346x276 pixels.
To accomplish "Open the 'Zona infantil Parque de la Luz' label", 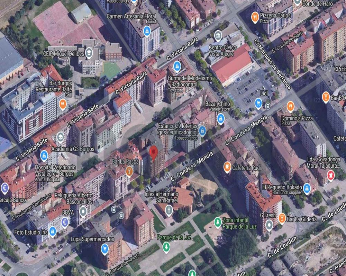I will click(x=239, y=223).
